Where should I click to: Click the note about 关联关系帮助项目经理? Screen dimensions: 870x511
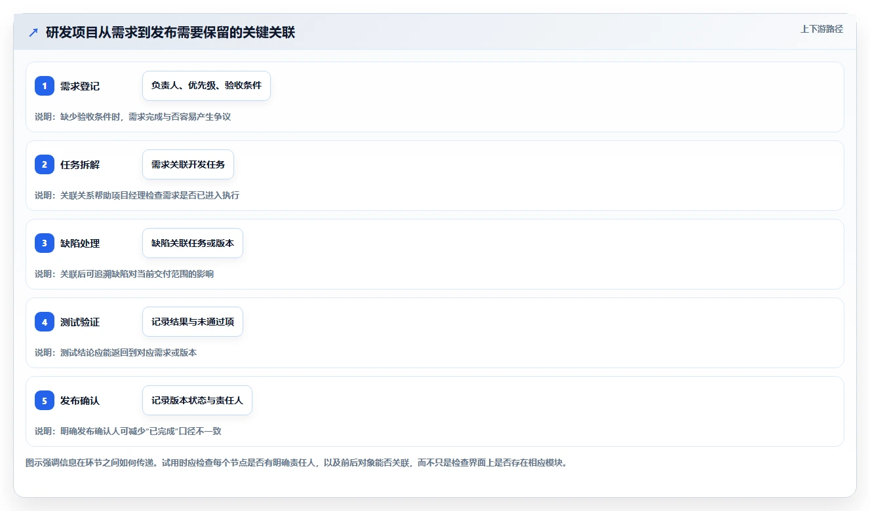(137, 195)
